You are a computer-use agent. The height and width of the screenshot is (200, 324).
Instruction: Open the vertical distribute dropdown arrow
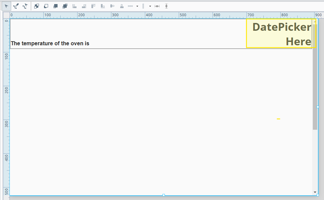150,6
